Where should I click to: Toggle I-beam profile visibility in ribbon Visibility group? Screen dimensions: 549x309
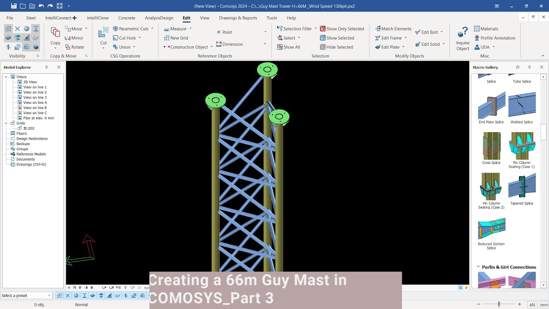[36, 29]
